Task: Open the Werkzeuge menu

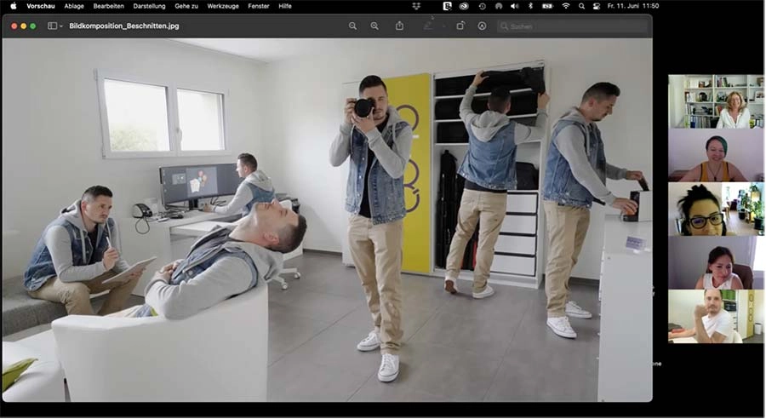Action: point(224,6)
